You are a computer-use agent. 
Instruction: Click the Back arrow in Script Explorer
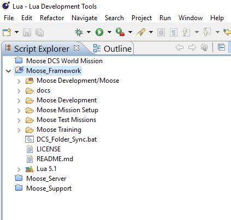(180, 48)
